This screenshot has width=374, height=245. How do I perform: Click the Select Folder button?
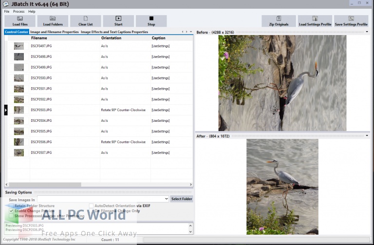tap(182, 199)
